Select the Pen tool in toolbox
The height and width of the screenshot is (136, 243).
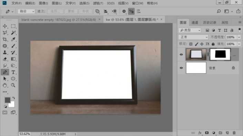pyautogui.click(x=5, y=72)
